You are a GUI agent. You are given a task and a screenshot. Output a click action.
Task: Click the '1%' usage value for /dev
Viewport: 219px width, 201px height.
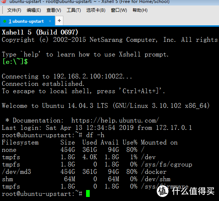tap(134, 157)
